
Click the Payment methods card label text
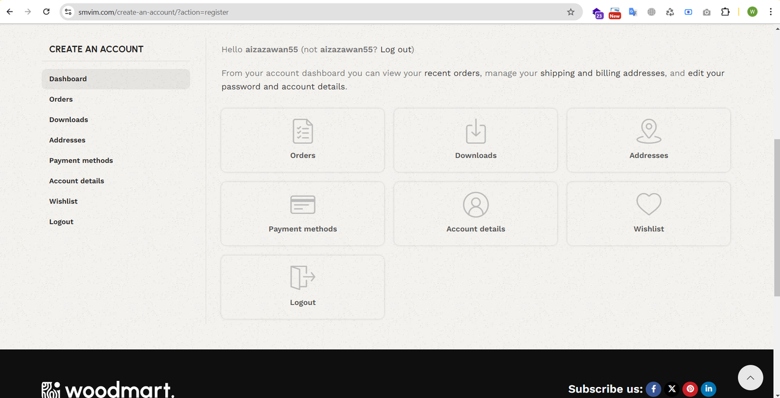[x=303, y=229]
